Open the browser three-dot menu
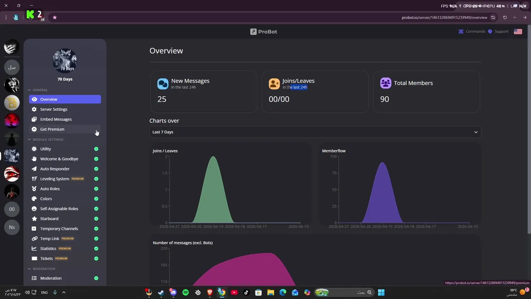Screen dimensions: 531x299 (x=6, y=17)
